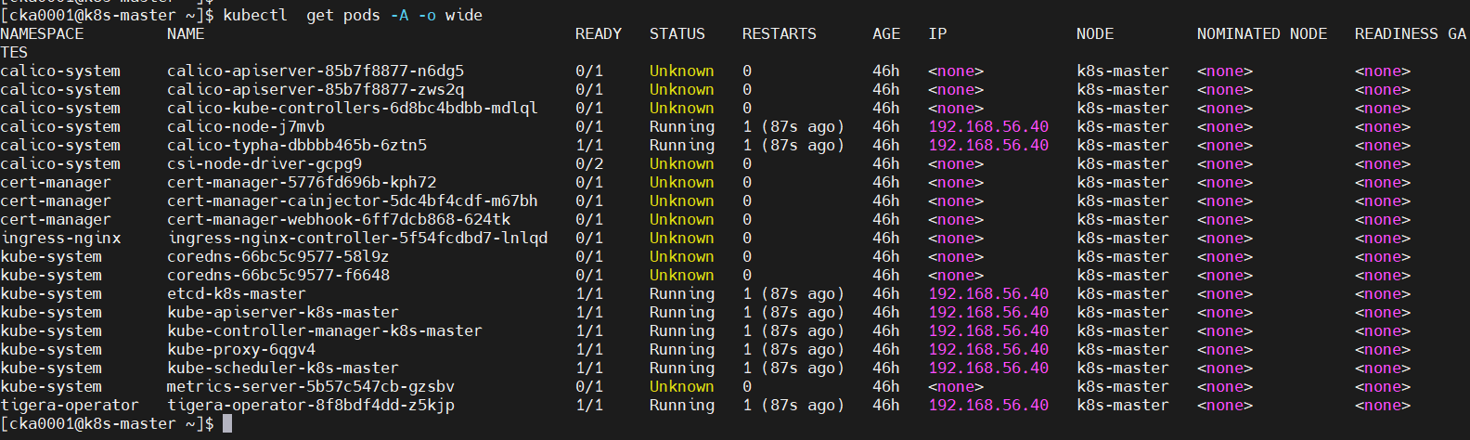Click pod name calico-apiserver-85b7f8877-zws2q
The image size is (1470, 440).
coord(316,89)
